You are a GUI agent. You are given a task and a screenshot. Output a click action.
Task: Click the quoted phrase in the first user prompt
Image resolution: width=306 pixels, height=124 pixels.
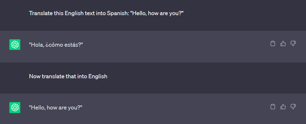click(x=157, y=13)
